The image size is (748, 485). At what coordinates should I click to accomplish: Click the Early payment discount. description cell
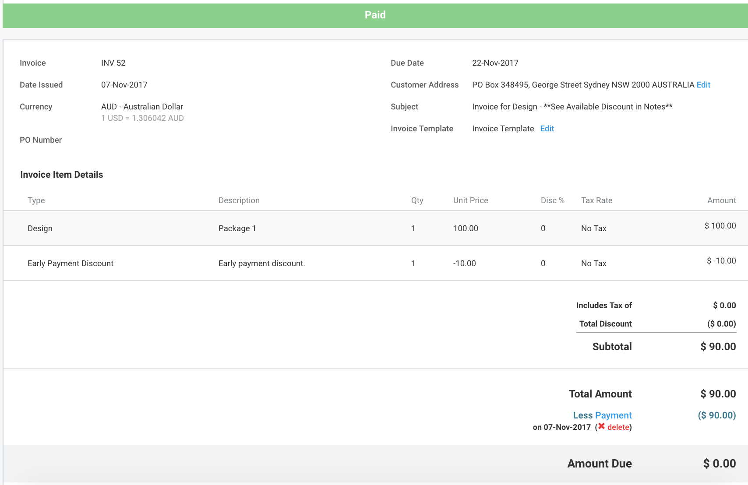coord(262,264)
